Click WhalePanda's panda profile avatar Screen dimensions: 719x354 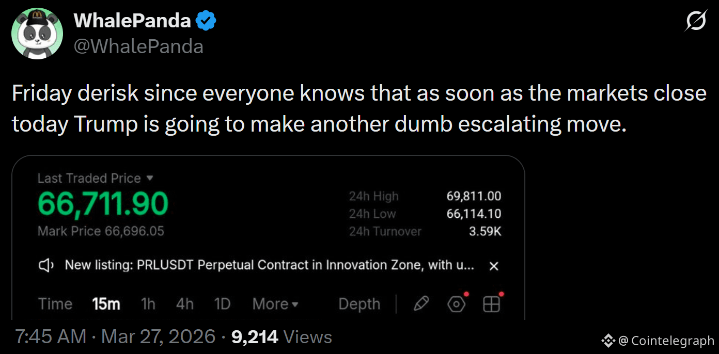pos(37,33)
